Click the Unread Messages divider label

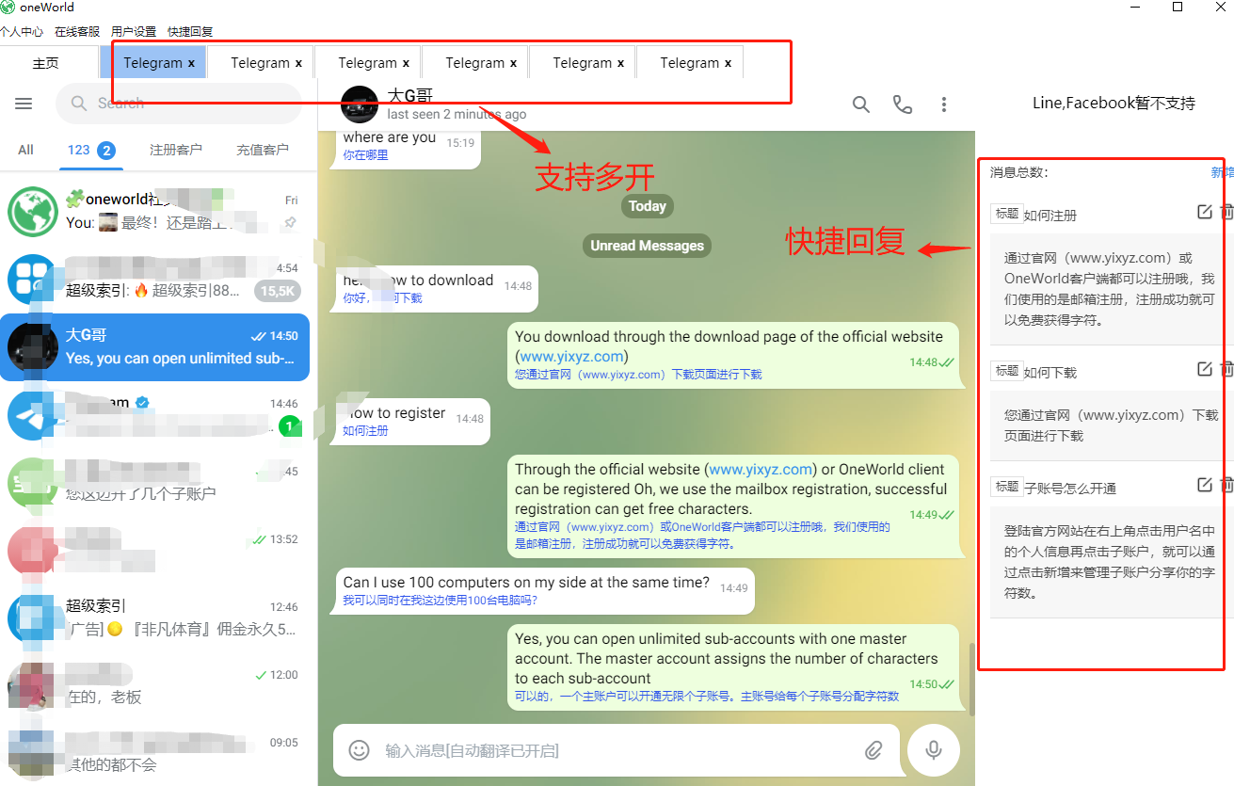(647, 246)
